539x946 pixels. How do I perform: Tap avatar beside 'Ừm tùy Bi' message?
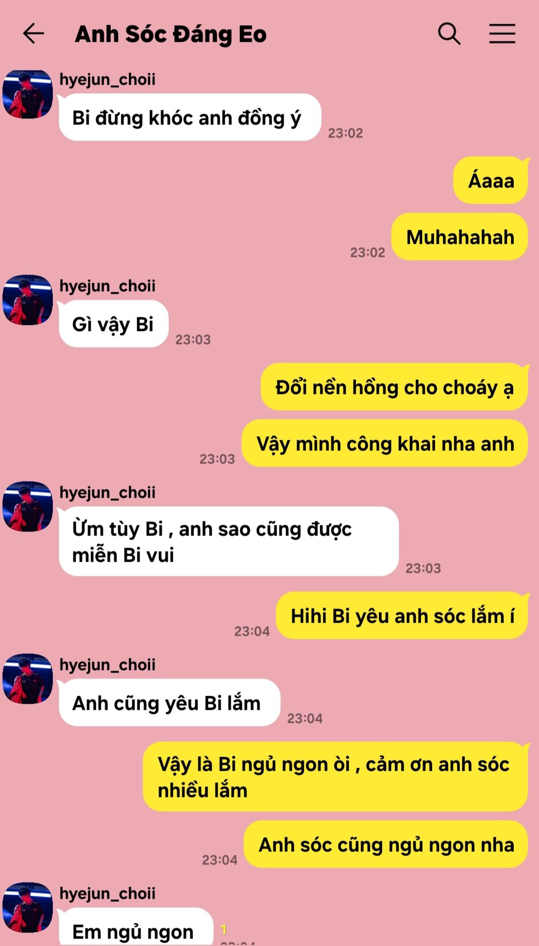click(28, 506)
